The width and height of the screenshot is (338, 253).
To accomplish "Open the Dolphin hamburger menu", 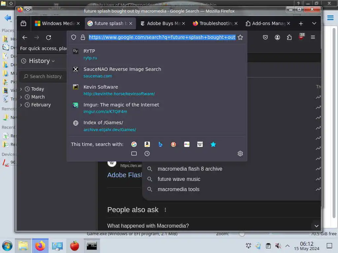I will 330,18.
